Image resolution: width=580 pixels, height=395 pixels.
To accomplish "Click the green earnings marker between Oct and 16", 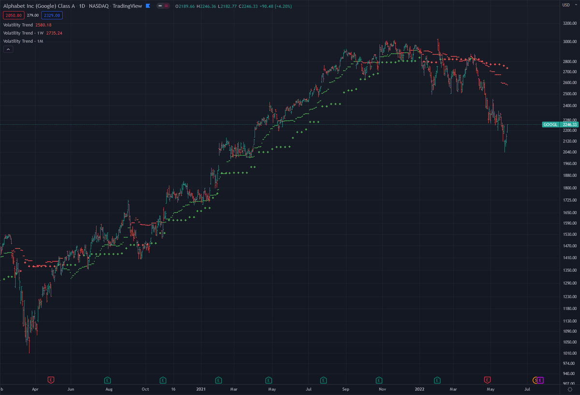I will (x=163, y=380).
